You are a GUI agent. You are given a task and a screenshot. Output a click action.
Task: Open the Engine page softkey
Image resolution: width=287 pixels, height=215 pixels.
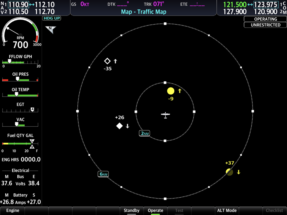(12, 211)
